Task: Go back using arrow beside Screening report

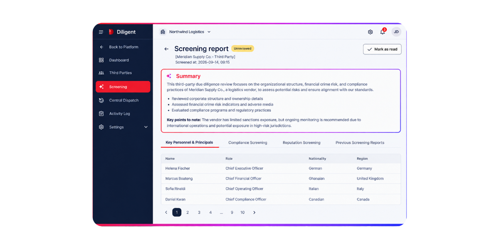Action: [166, 49]
